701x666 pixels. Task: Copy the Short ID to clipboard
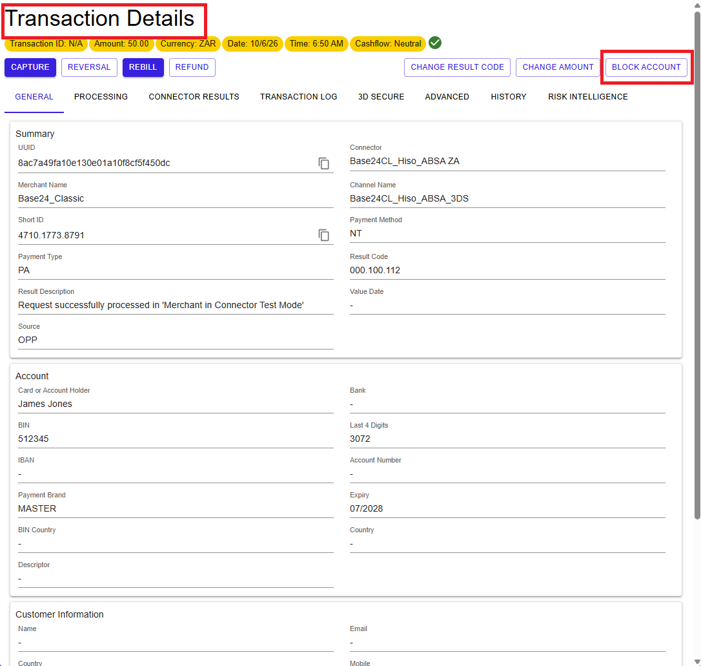[323, 235]
